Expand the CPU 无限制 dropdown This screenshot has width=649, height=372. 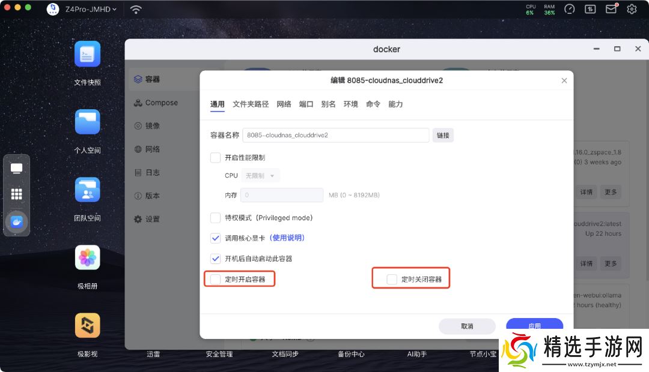[x=260, y=176]
